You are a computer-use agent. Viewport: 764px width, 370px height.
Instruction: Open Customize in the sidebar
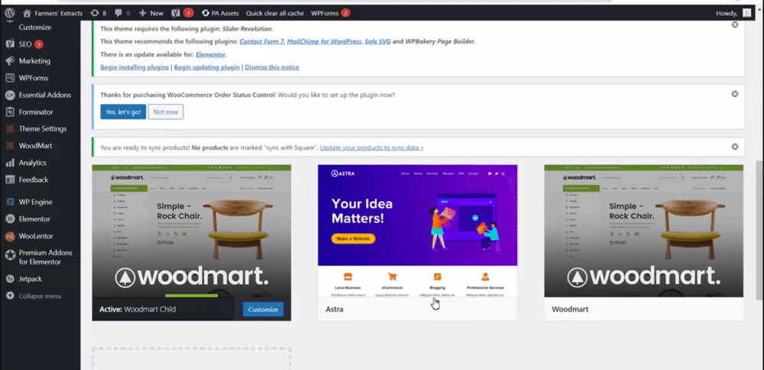coord(34,28)
